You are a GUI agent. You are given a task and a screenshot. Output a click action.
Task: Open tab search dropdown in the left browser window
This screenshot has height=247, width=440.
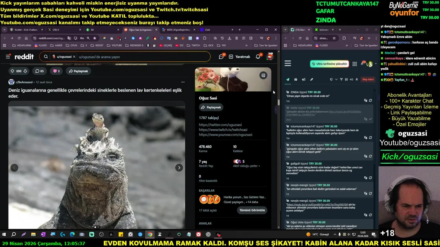(4, 30)
